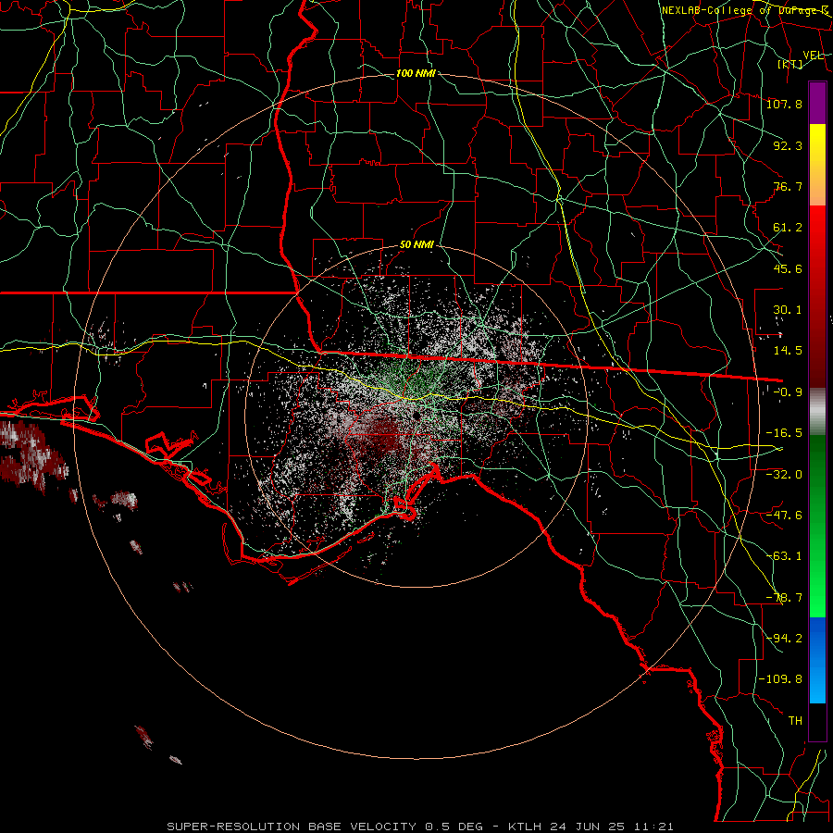
Task: Select the -63.1 value on velocity scale
Action: click(784, 556)
